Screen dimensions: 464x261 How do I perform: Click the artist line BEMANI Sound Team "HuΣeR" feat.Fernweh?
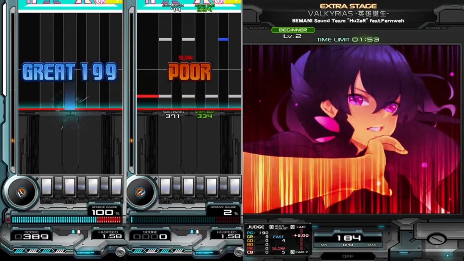click(x=348, y=21)
